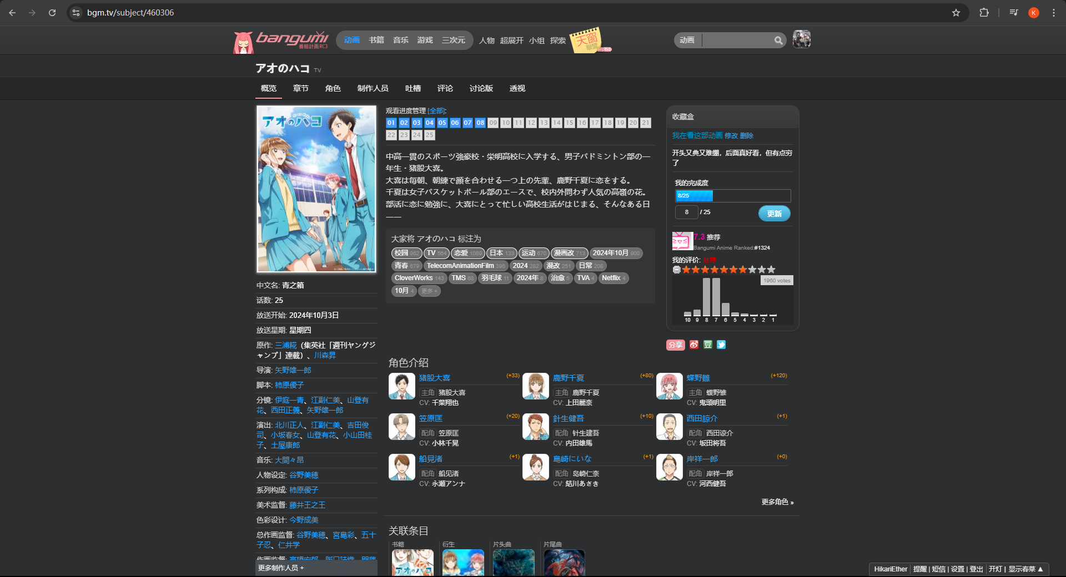Open 岸祥一郎 character avatar
1066x577 pixels.
coord(670,467)
